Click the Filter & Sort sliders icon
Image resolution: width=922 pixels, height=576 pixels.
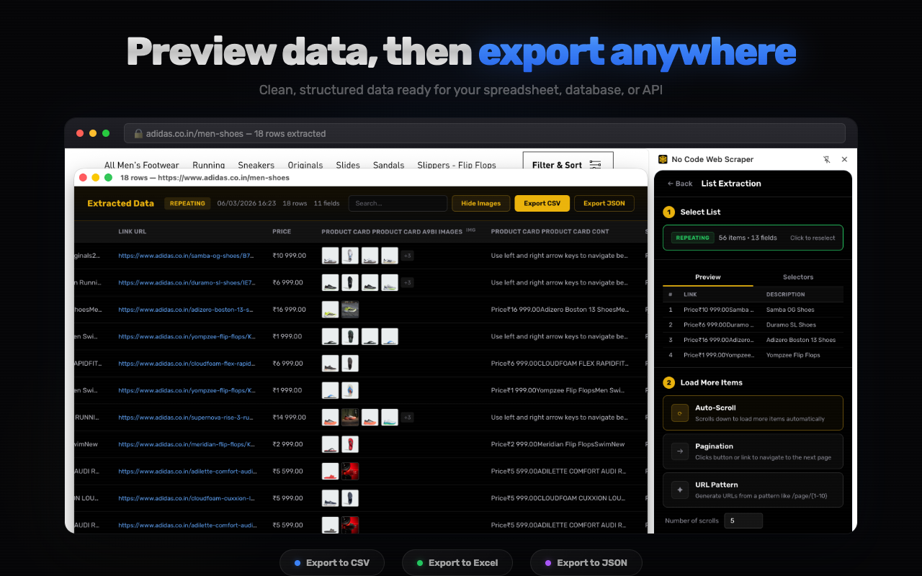click(x=595, y=165)
